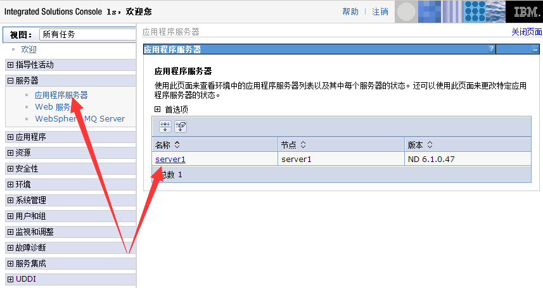The width and height of the screenshot is (543, 288).
Task: Expand 指导性活动 in navigation
Action: tap(10, 65)
